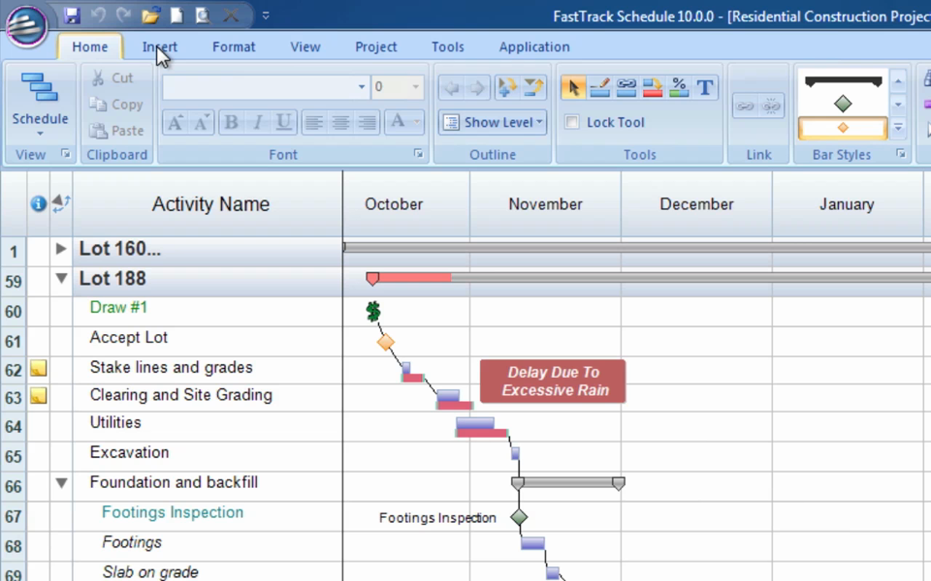Click the collapse outline icon with arrow
931x581 pixels.
pos(533,88)
